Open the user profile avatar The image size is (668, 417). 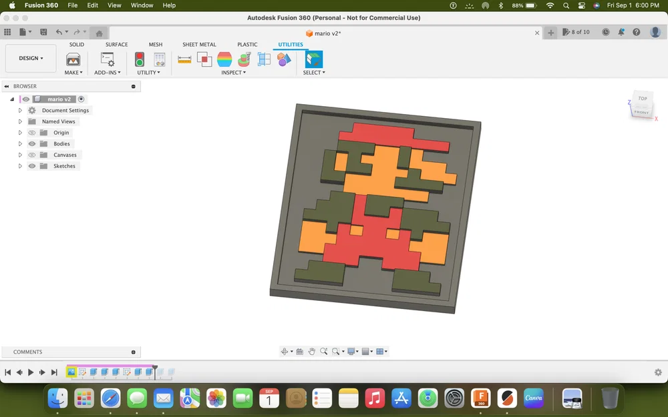(x=655, y=32)
